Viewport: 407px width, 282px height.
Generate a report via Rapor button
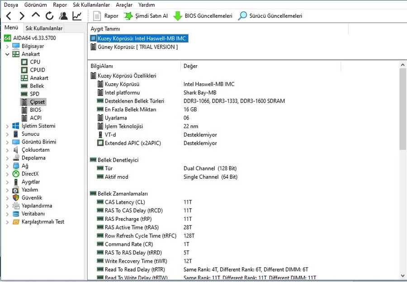(x=106, y=16)
